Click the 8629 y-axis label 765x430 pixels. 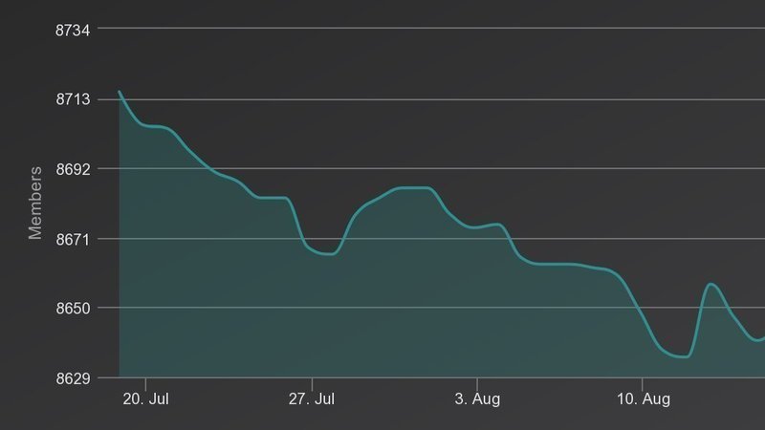tap(73, 378)
